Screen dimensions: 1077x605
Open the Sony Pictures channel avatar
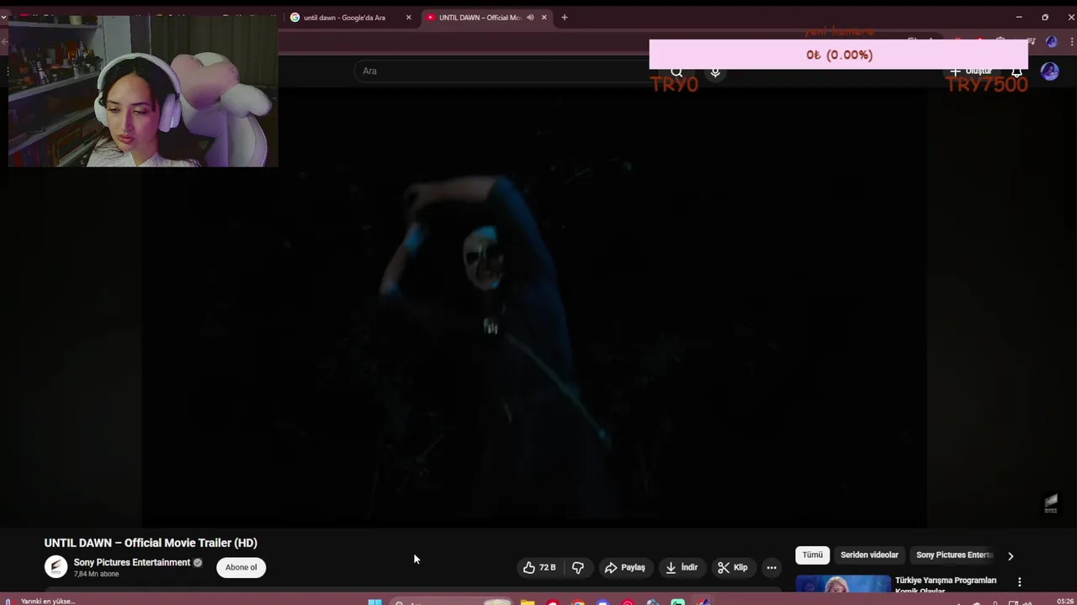tap(56, 567)
